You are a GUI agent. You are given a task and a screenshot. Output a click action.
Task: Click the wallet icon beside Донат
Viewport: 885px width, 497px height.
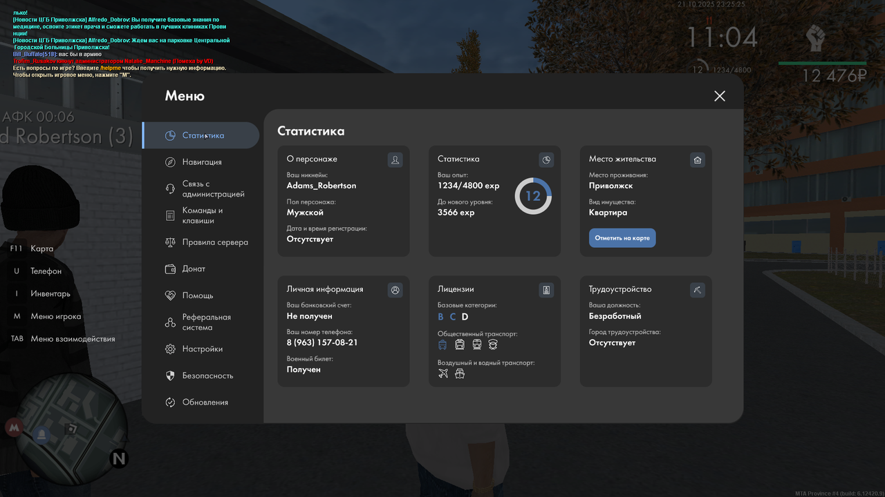[x=170, y=269]
